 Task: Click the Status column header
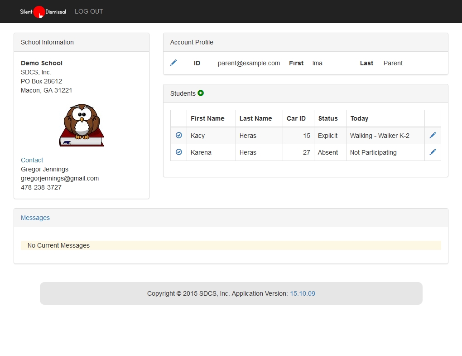coord(328,118)
